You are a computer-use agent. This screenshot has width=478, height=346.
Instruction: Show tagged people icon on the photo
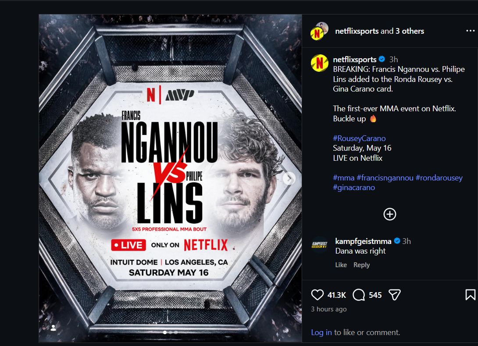54,328
